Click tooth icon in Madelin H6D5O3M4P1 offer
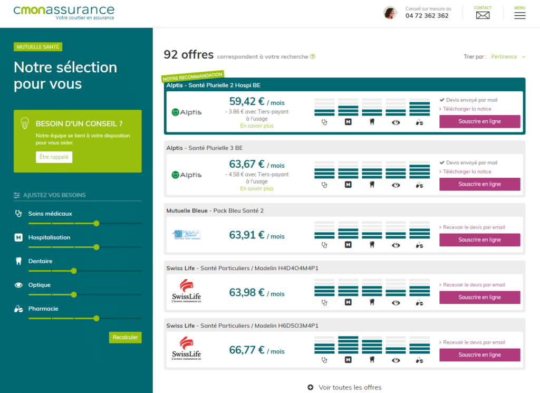The width and height of the screenshot is (540, 393). click(372, 360)
